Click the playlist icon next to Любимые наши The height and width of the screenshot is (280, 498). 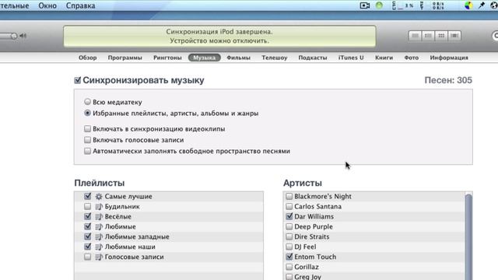click(x=99, y=247)
